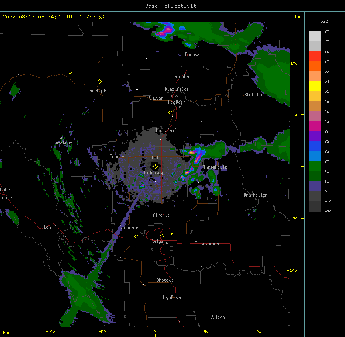Click the Innisfail label
Viewport: 345px width, 337px height.
166,130
